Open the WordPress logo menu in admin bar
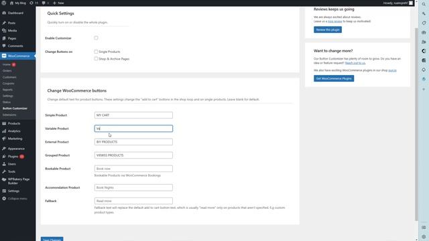Viewport: 429px width, 241px height. coord(4,3)
